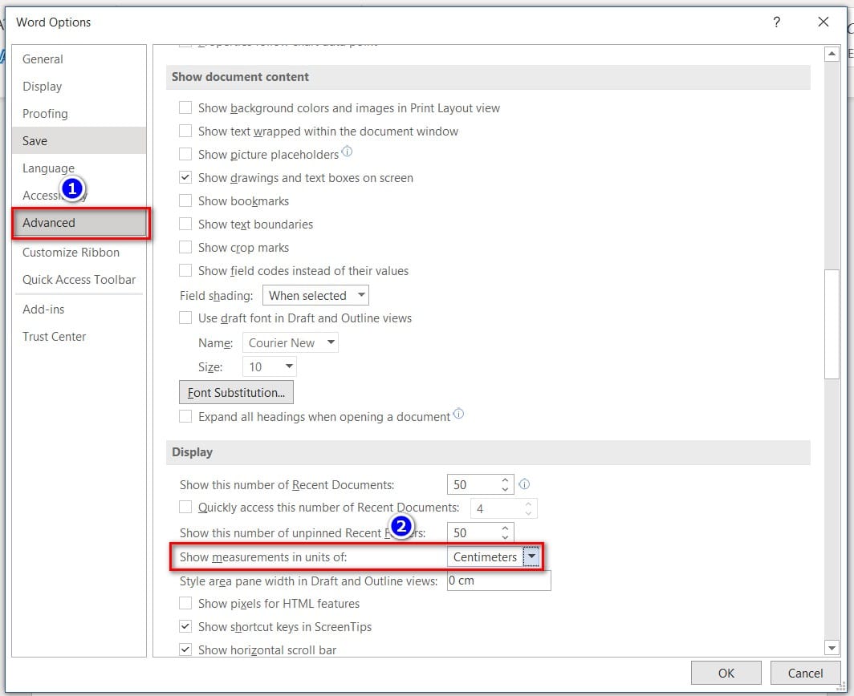Open the draft font Size dropdown
The width and height of the screenshot is (854, 696).
pos(270,366)
